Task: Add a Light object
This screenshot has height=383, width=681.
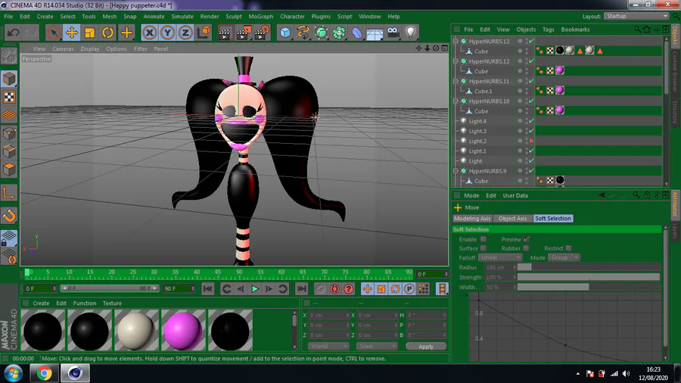Action: (x=411, y=33)
